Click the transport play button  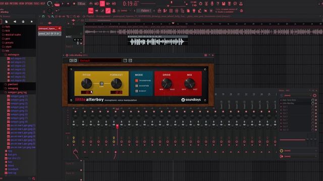[63, 4]
